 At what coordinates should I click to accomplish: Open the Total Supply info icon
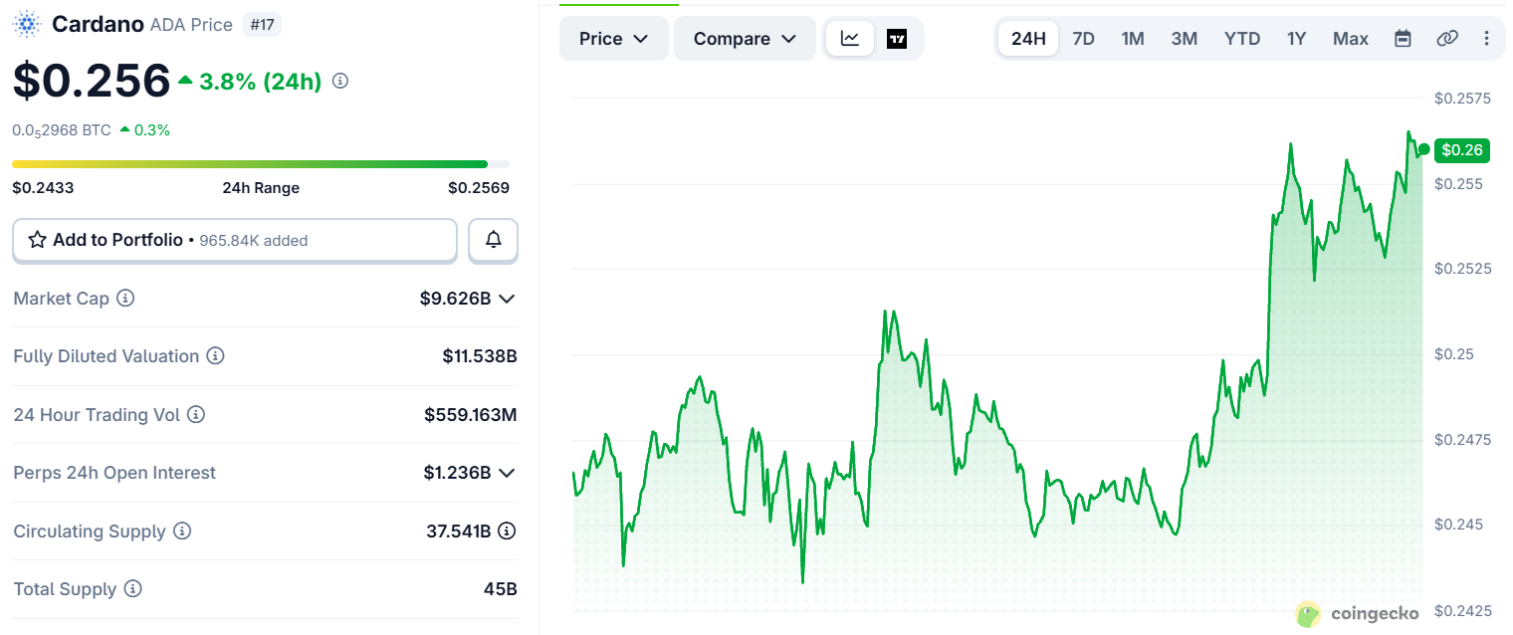pos(132,589)
